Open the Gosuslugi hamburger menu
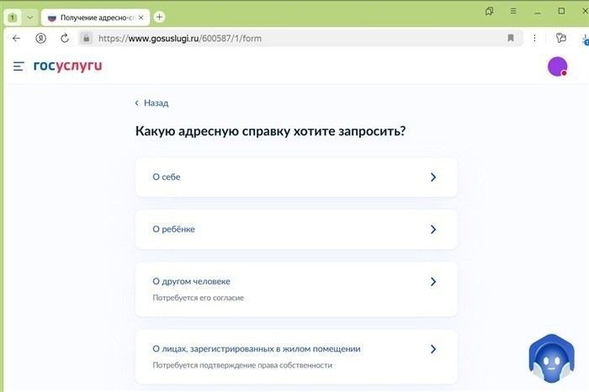The width and height of the screenshot is (589, 392). coord(19,66)
